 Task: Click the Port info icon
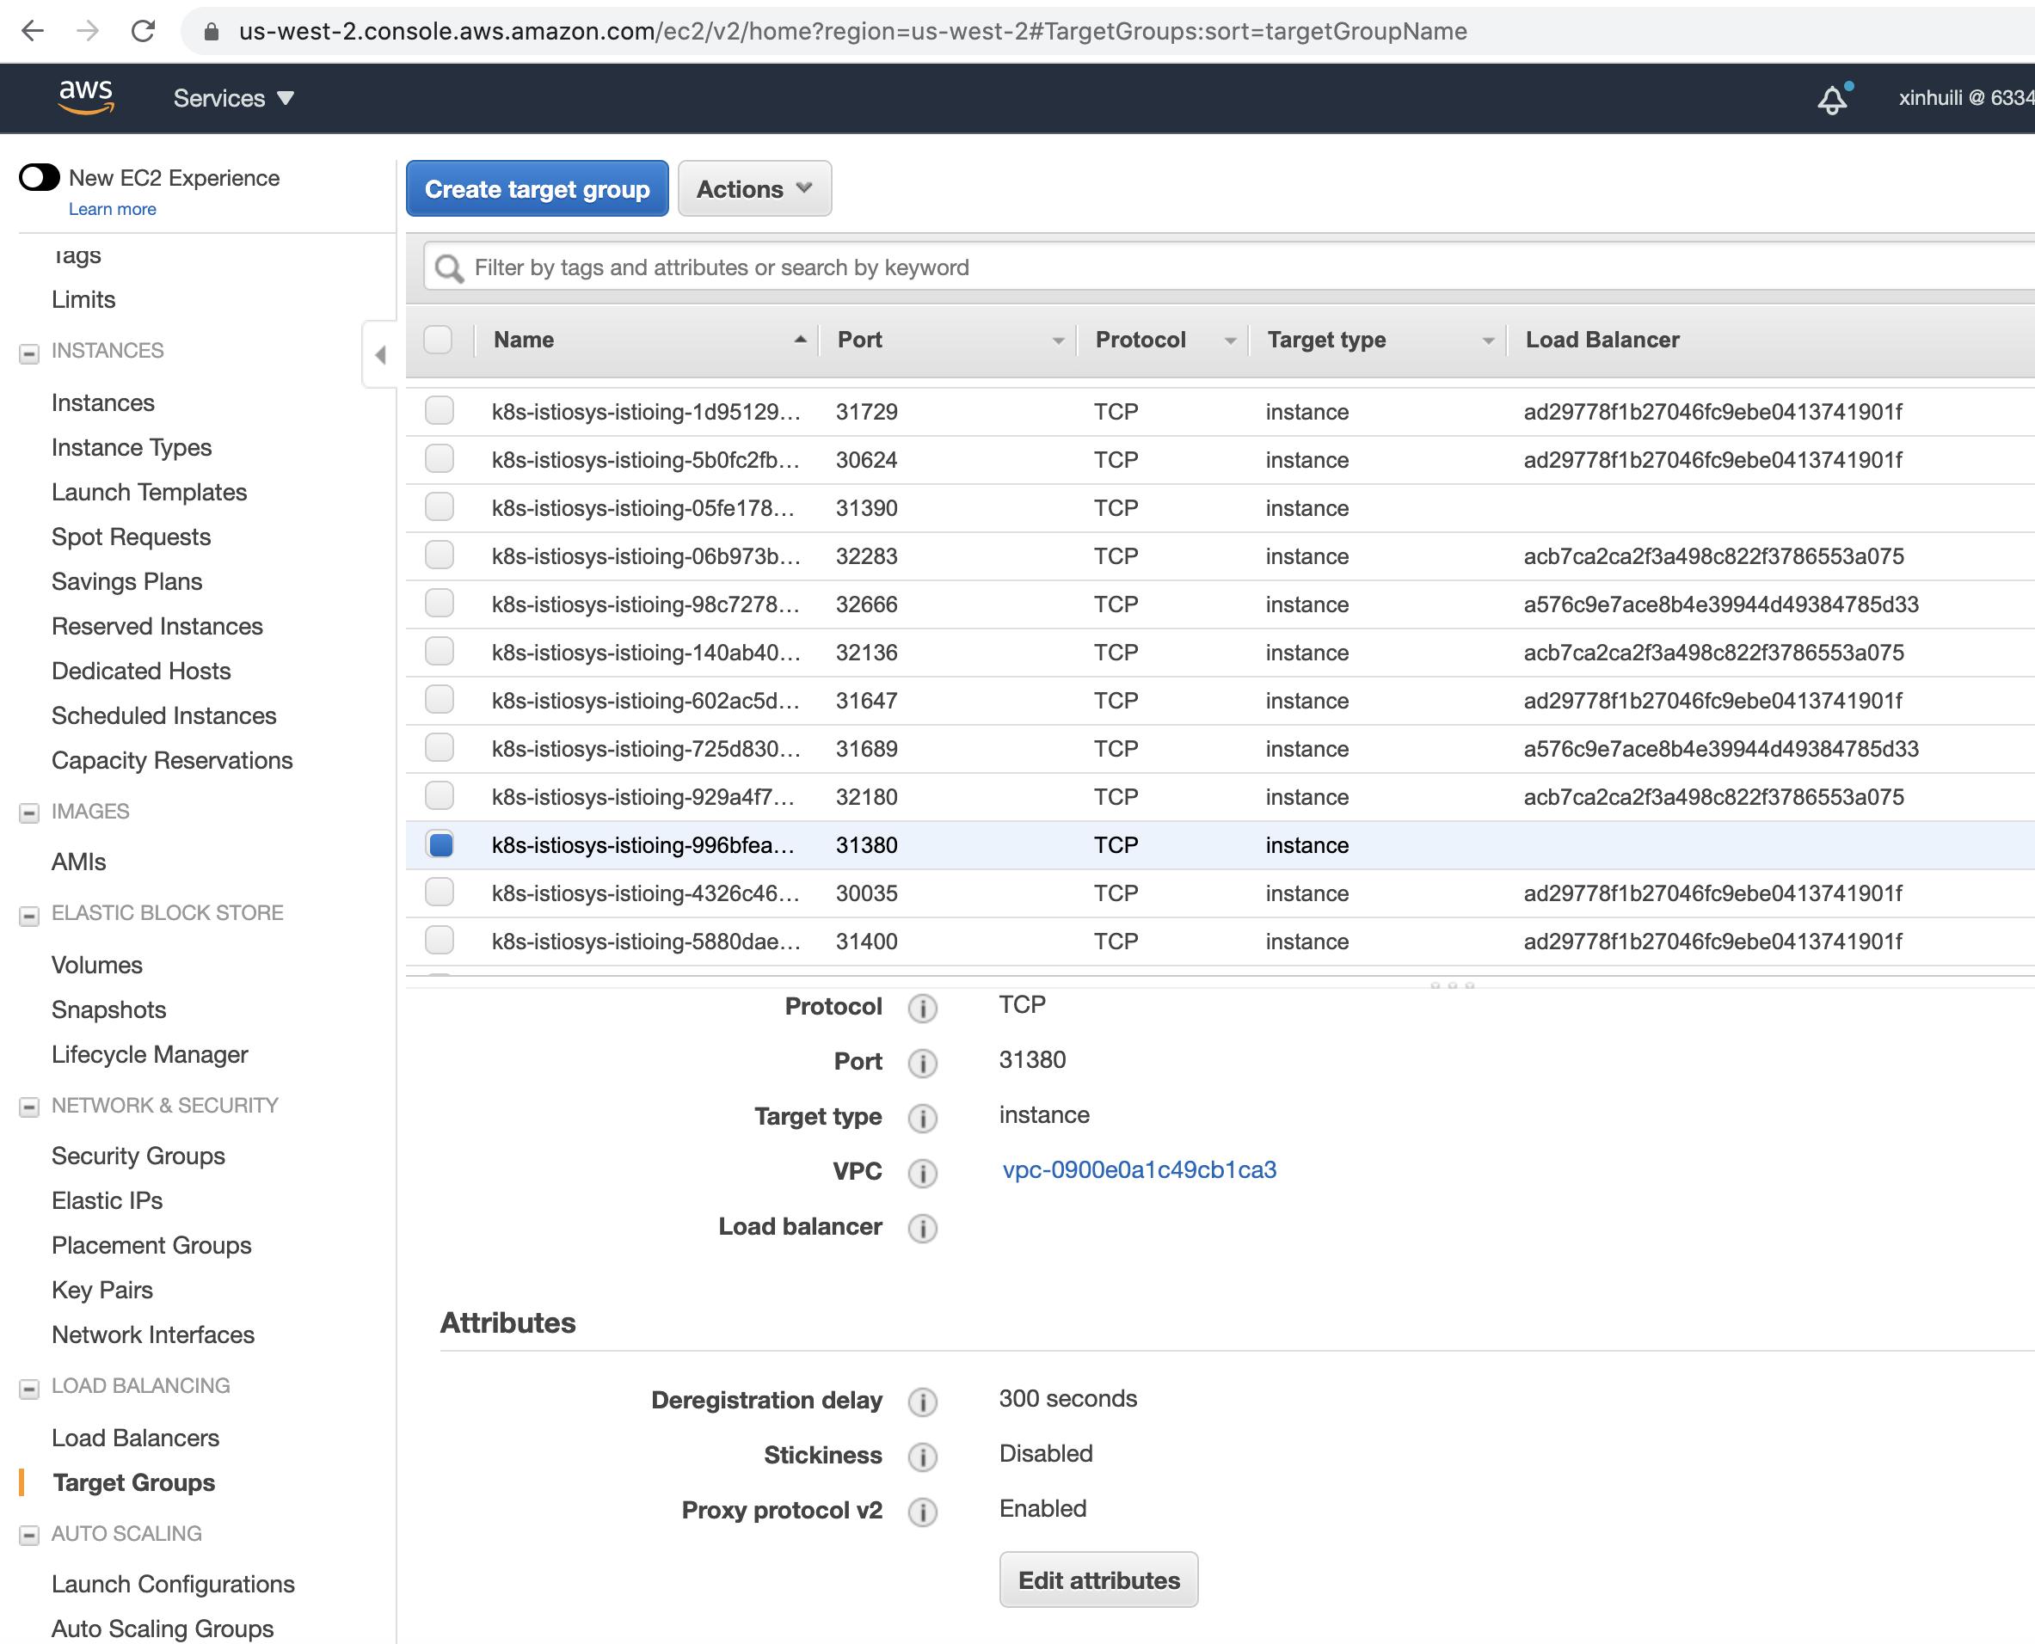coord(922,1063)
